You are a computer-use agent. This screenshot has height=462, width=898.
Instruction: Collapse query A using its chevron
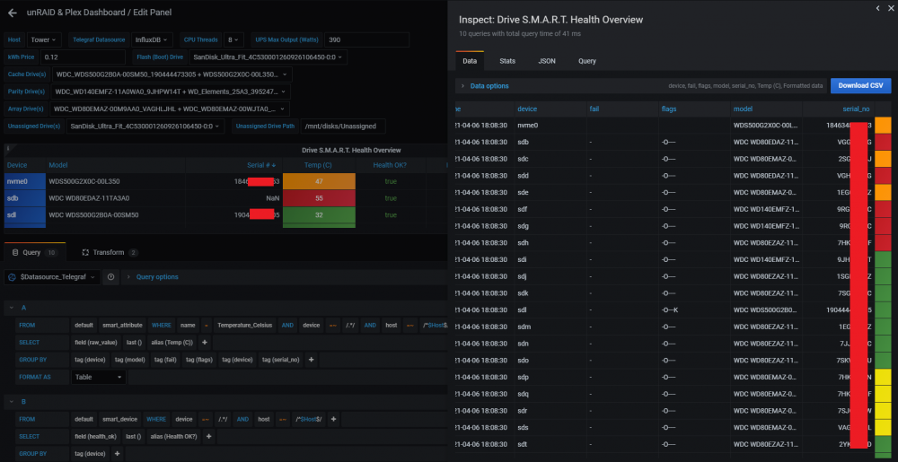[11, 308]
